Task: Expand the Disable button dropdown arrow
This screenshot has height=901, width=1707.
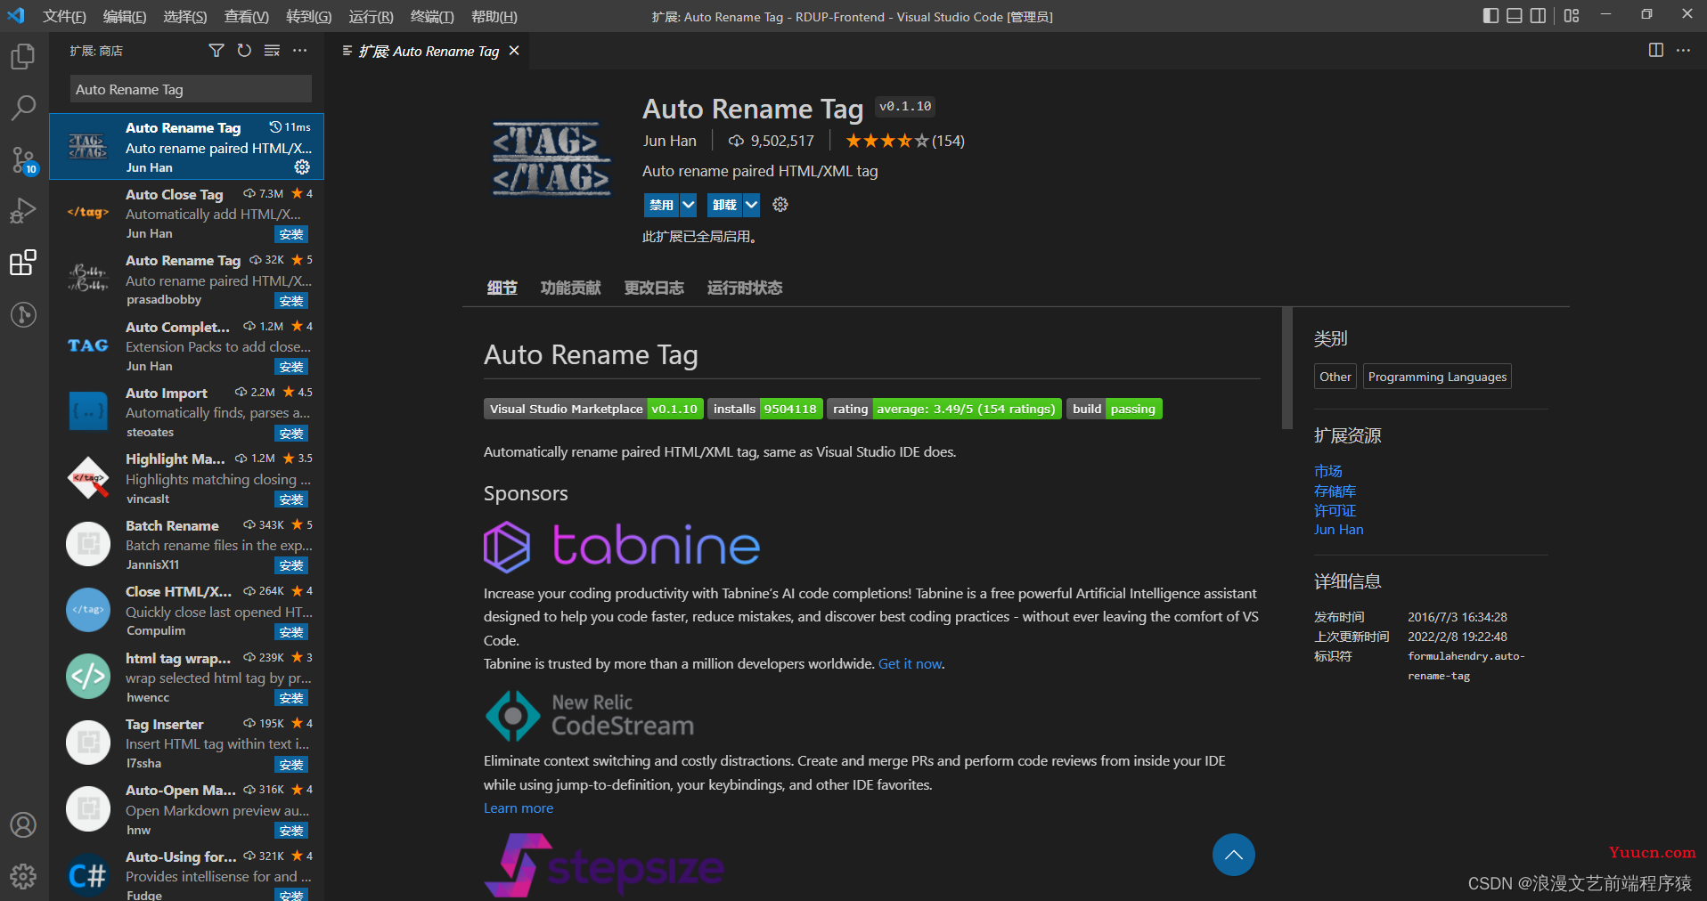Action: click(689, 205)
